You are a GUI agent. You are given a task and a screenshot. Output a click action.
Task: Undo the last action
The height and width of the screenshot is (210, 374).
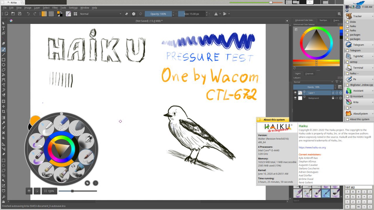tap(28, 14)
